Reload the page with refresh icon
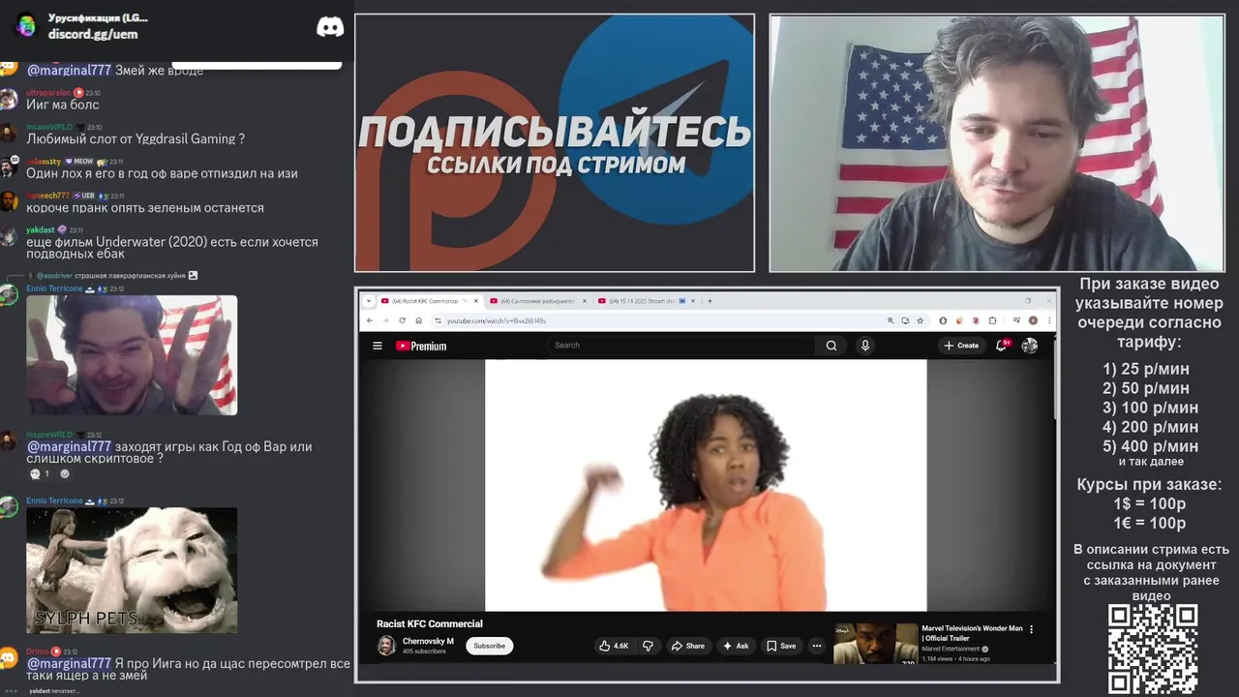 click(x=403, y=320)
